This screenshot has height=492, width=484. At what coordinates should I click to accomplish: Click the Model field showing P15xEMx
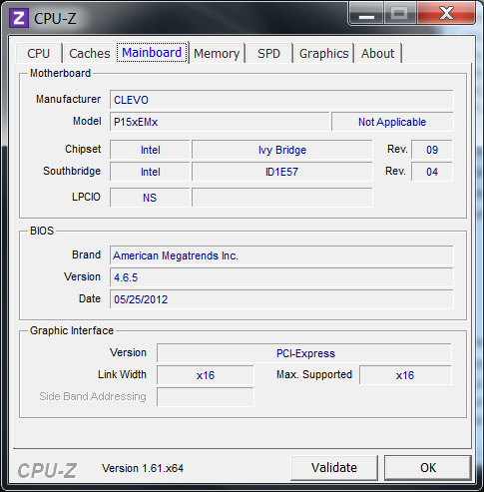[220, 122]
